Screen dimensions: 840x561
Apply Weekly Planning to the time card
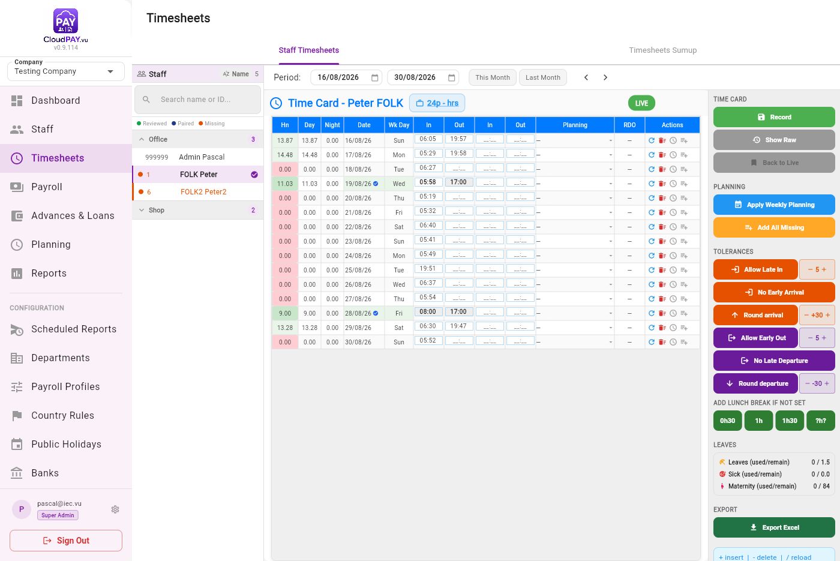[774, 205]
